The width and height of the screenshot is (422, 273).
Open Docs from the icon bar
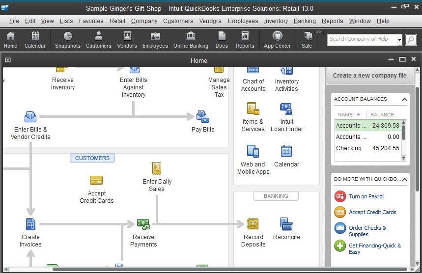click(x=222, y=40)
